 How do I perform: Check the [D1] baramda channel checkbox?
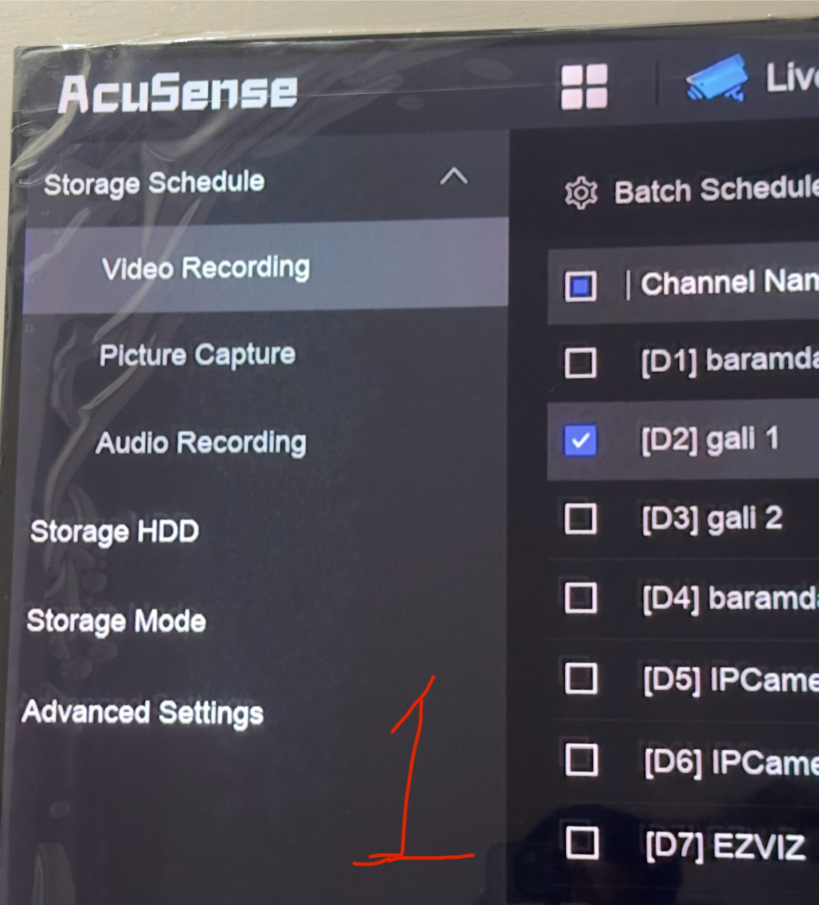click(580, 363)
